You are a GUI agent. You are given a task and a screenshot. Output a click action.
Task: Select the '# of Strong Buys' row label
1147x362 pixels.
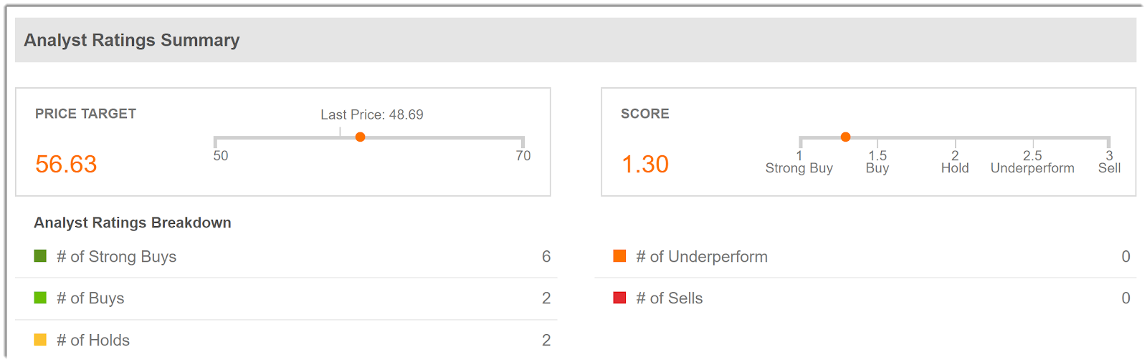click(117, 257)
